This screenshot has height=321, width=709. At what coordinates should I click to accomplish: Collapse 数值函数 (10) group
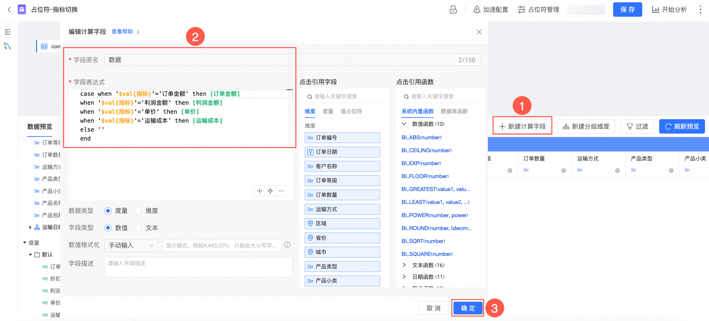[x=404, y=124]
